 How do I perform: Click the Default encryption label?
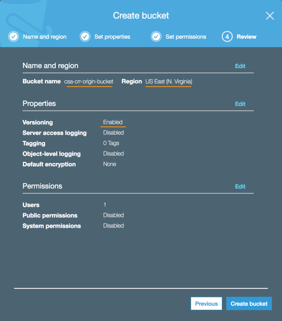pos(49,164)
